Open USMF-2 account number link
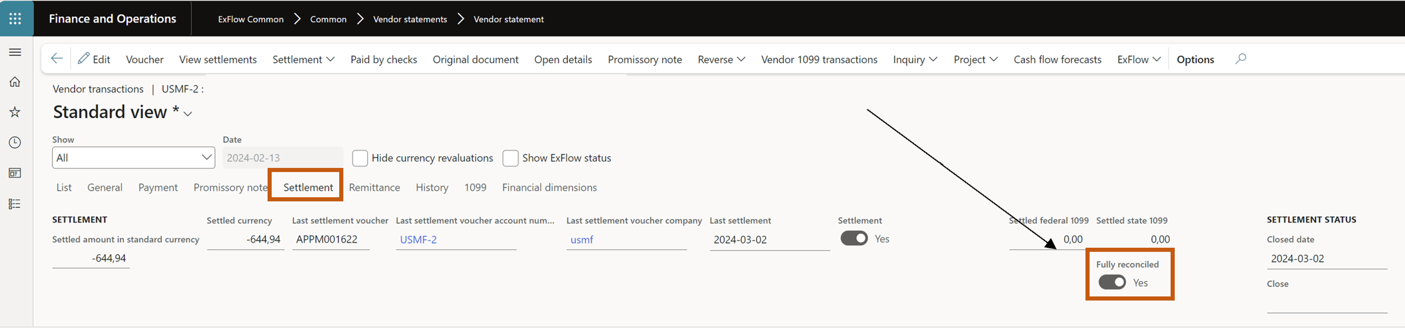Image resolution: width=1405 pixels, height=328 pixels. tap(419, 240)
